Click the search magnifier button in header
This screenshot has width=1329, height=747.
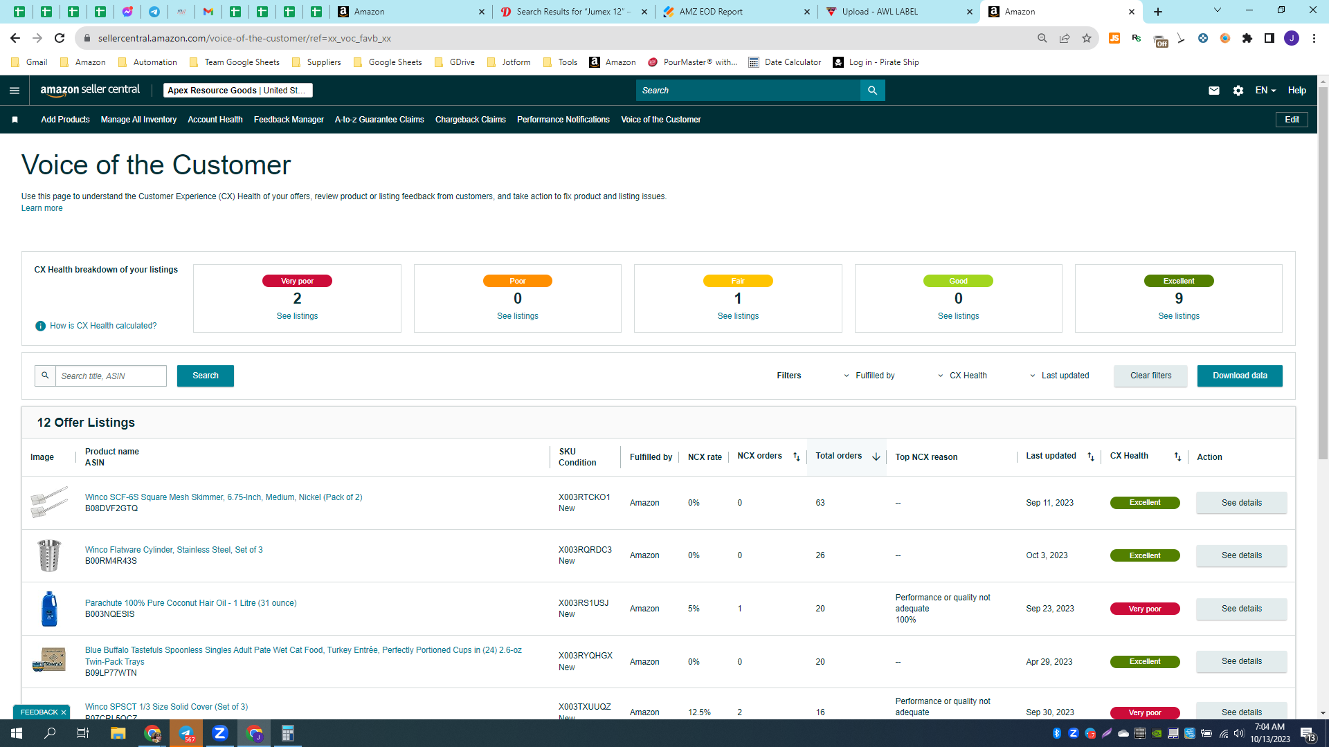[x=872, y=91]
